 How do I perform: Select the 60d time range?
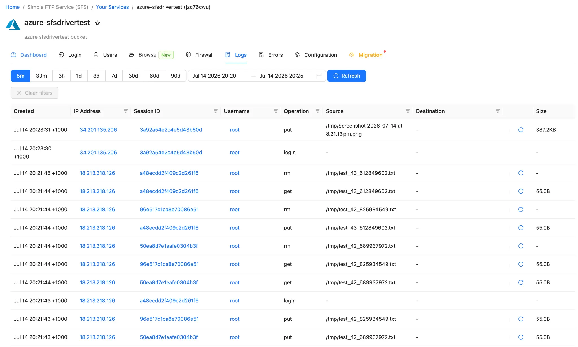point(154,76)
